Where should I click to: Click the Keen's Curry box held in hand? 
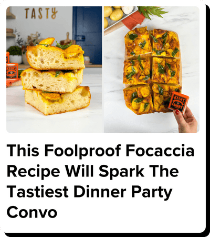click(178, 102)
